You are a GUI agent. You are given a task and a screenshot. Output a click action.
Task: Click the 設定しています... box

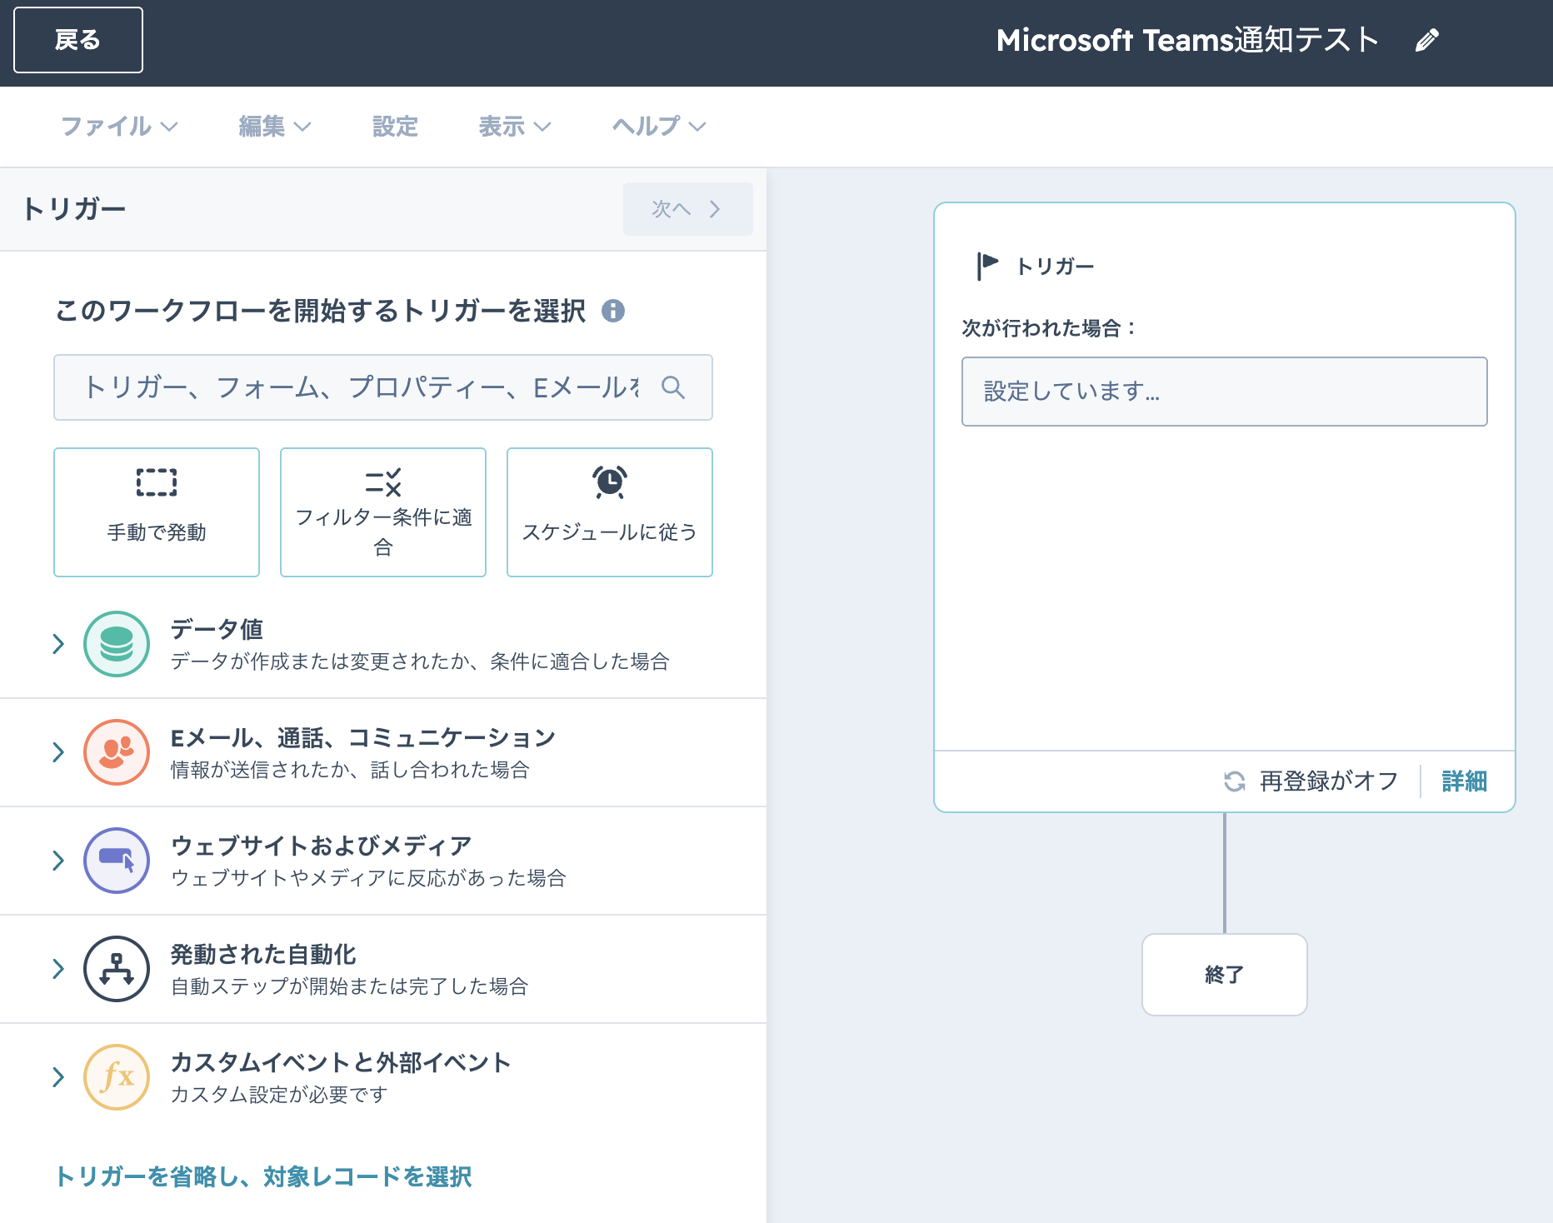click(x=1225, y=392)
